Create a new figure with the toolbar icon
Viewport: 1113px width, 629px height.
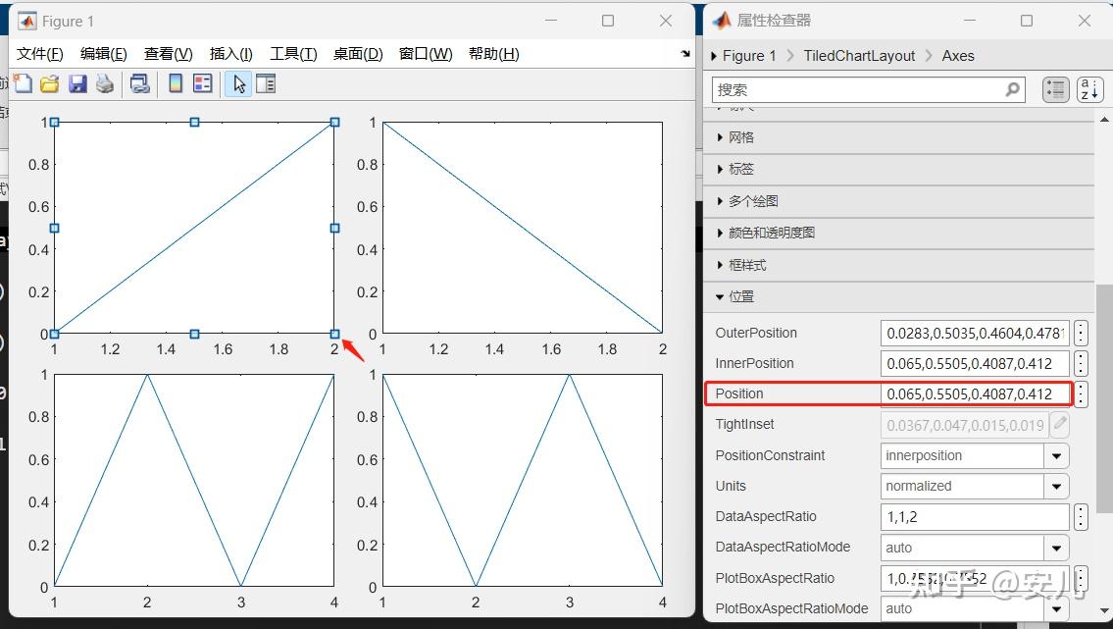tap(22, 83)
